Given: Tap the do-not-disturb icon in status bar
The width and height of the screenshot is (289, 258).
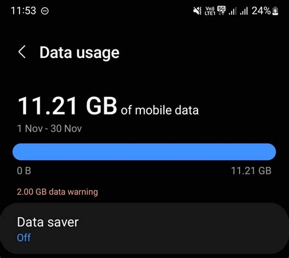Looking at the screenshot, I should click(45, 11).
